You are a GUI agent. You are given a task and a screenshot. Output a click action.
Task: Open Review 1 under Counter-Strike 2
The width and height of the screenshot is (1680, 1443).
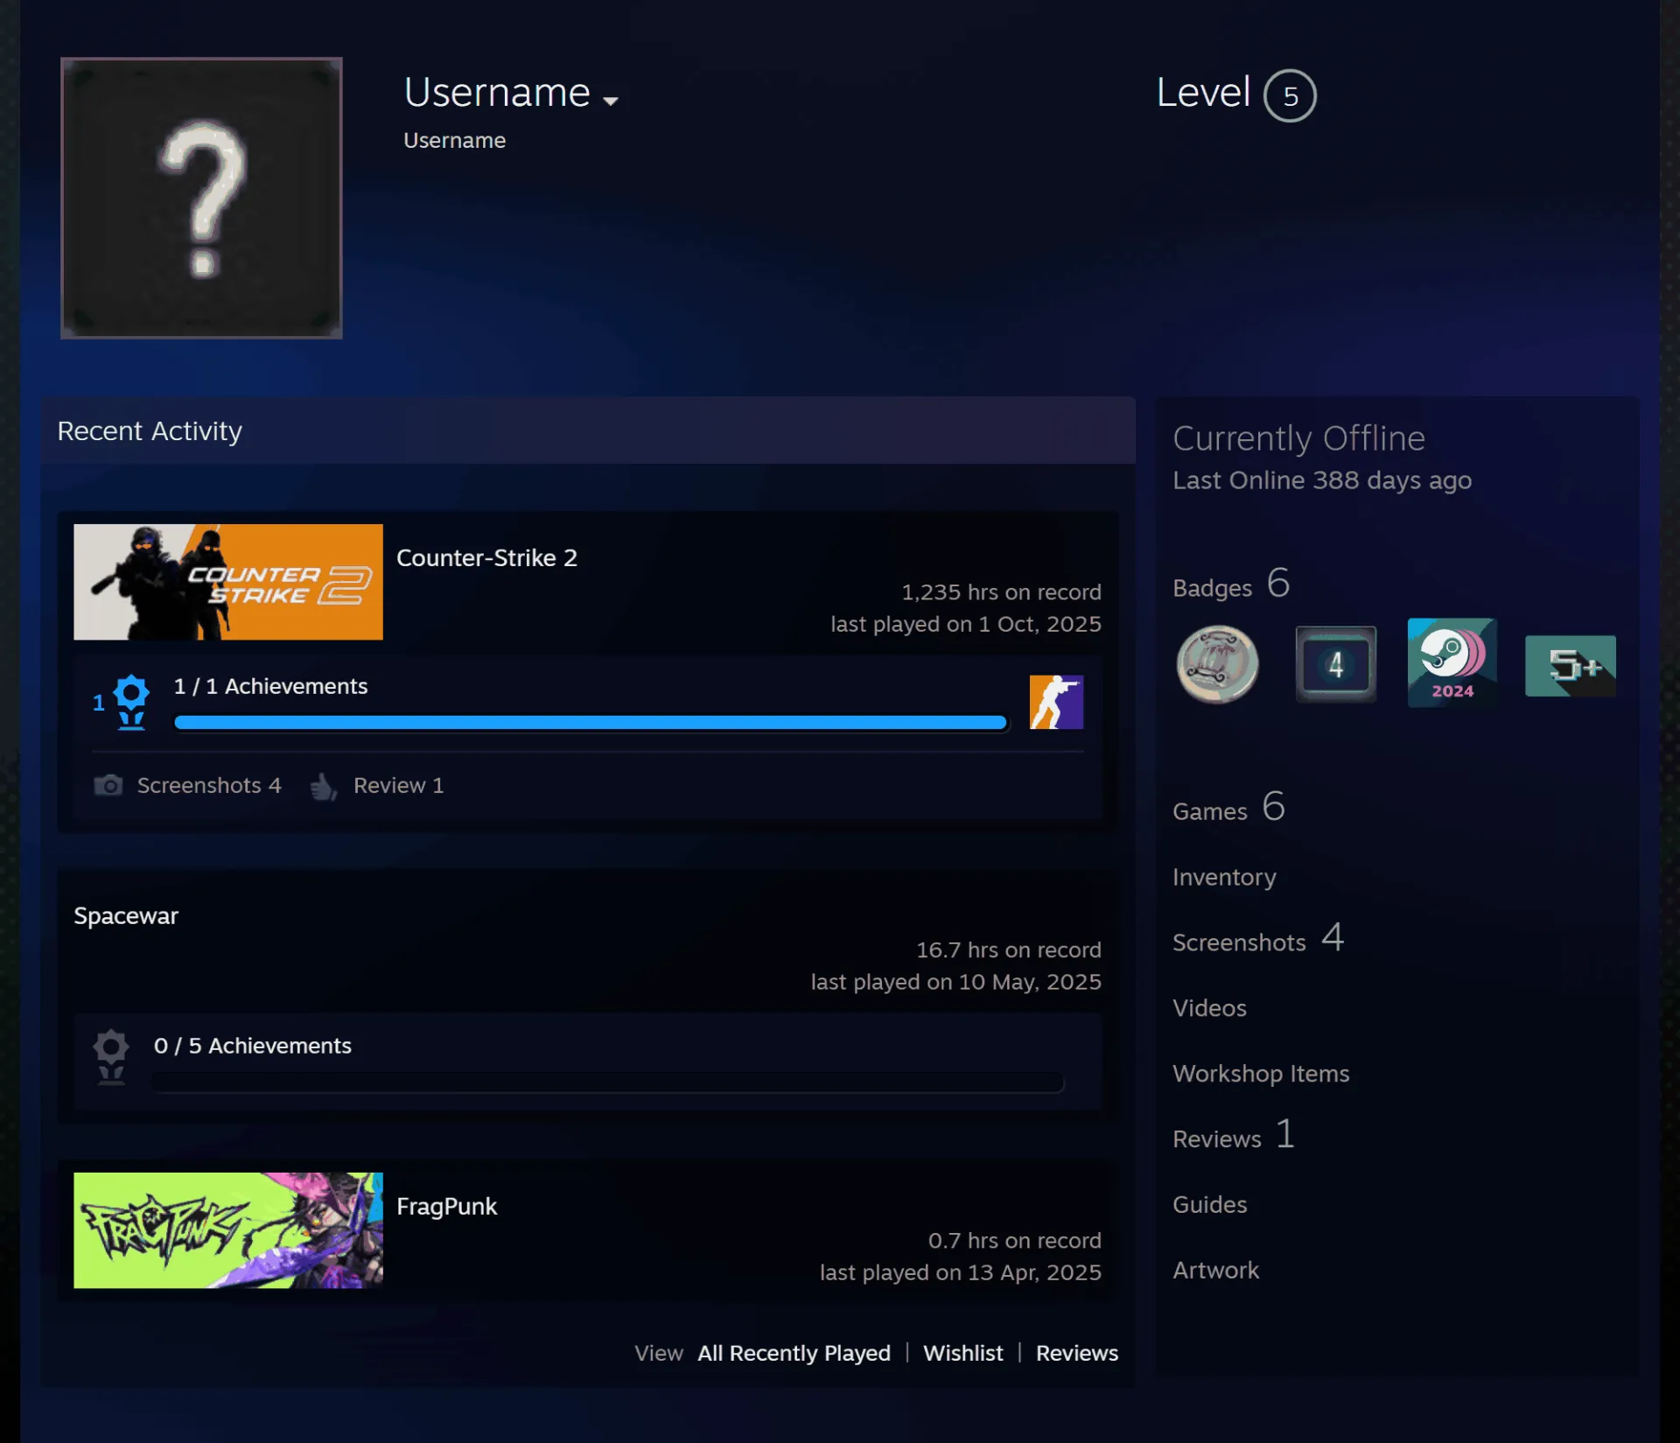[x=398, y=786]
